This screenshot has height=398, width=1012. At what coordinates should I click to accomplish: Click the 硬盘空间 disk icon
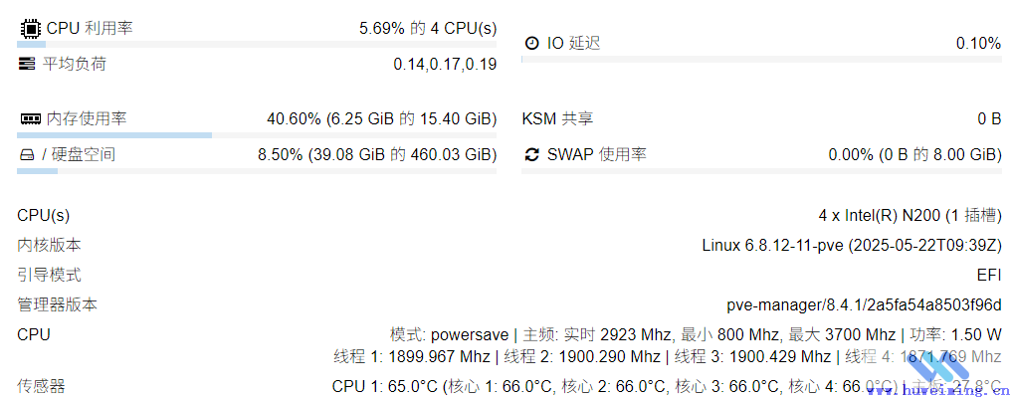pos(28,155)
